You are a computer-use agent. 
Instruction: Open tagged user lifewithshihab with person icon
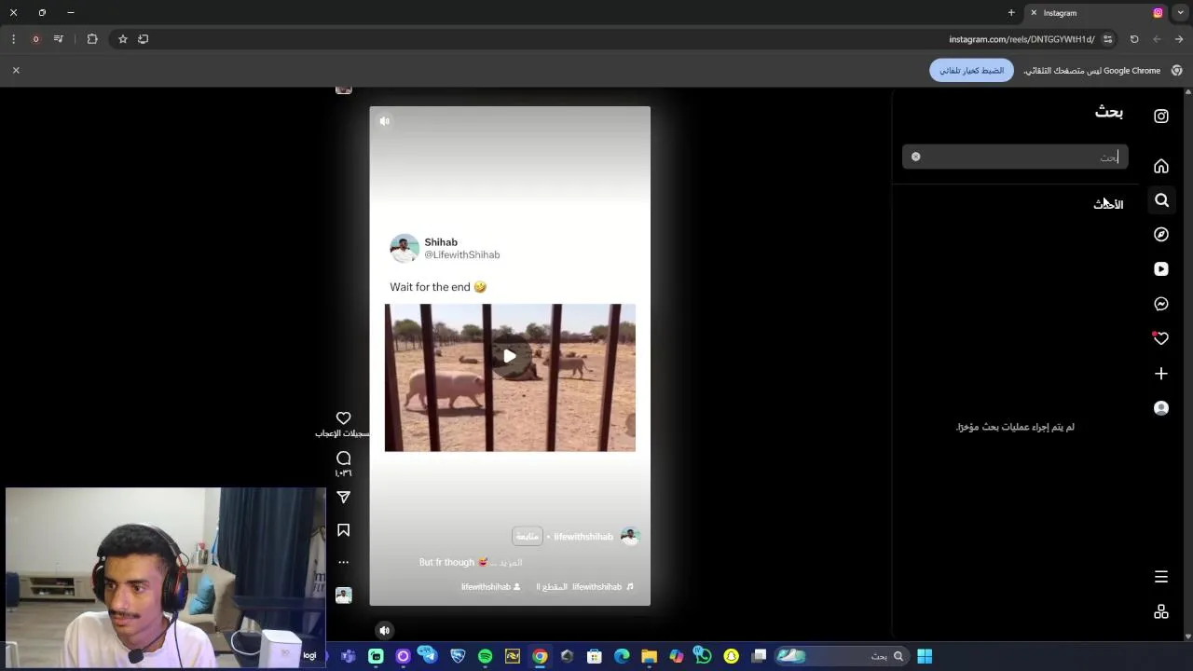point(491,587)
